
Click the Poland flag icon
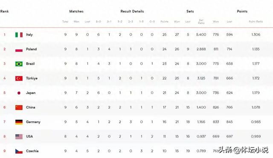tap(19, 49)
